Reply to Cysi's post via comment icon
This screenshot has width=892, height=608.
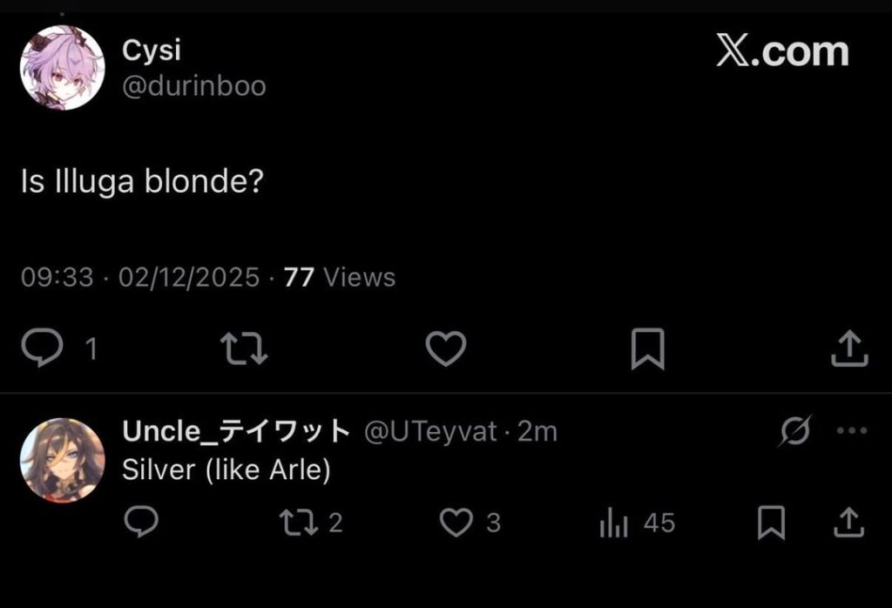click(42, 348)
